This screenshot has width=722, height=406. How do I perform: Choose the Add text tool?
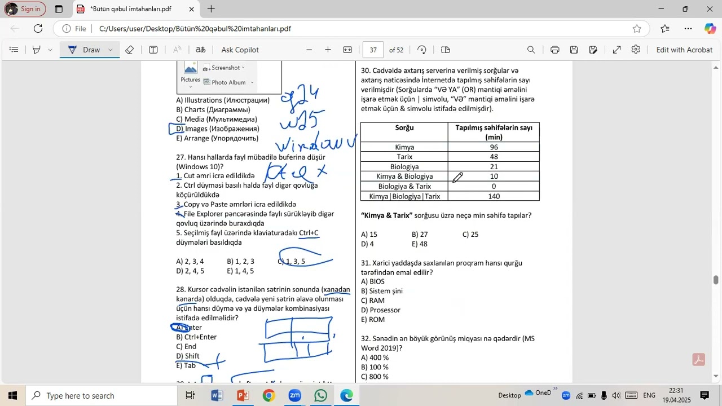pos(153,50)
